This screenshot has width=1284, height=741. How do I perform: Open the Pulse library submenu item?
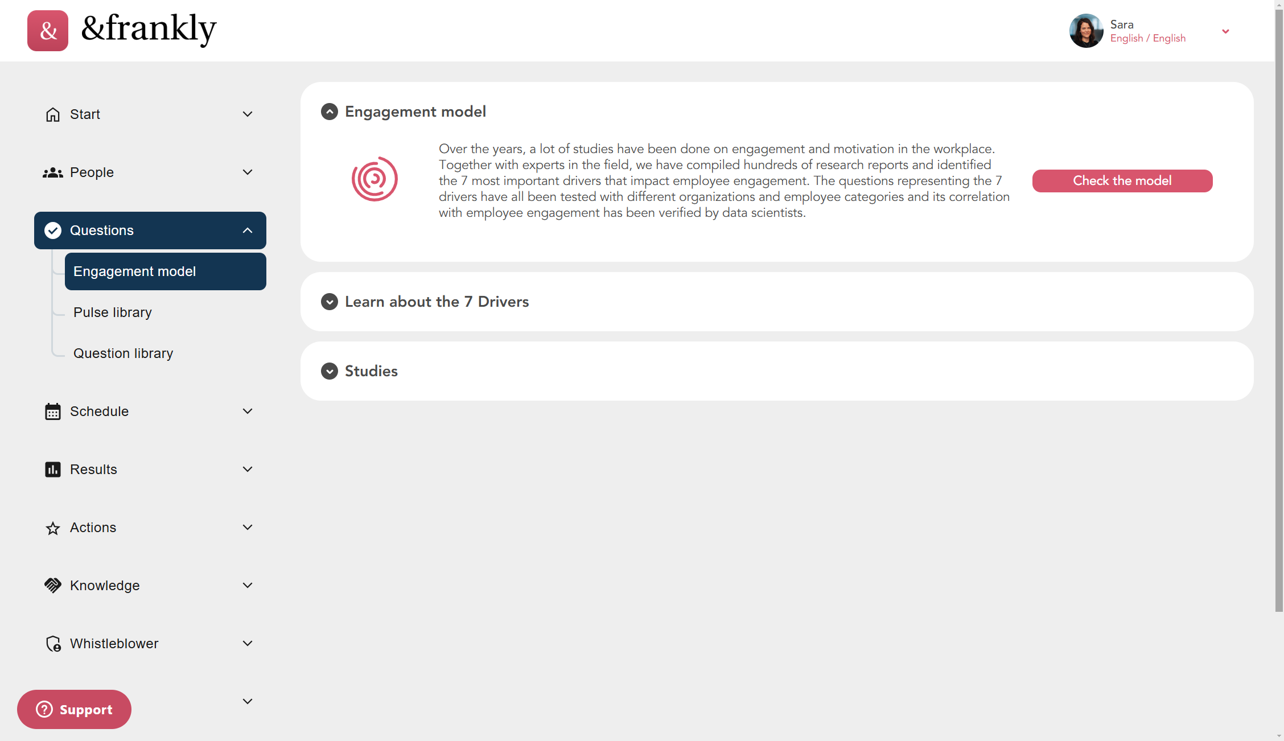pos(113,312)
